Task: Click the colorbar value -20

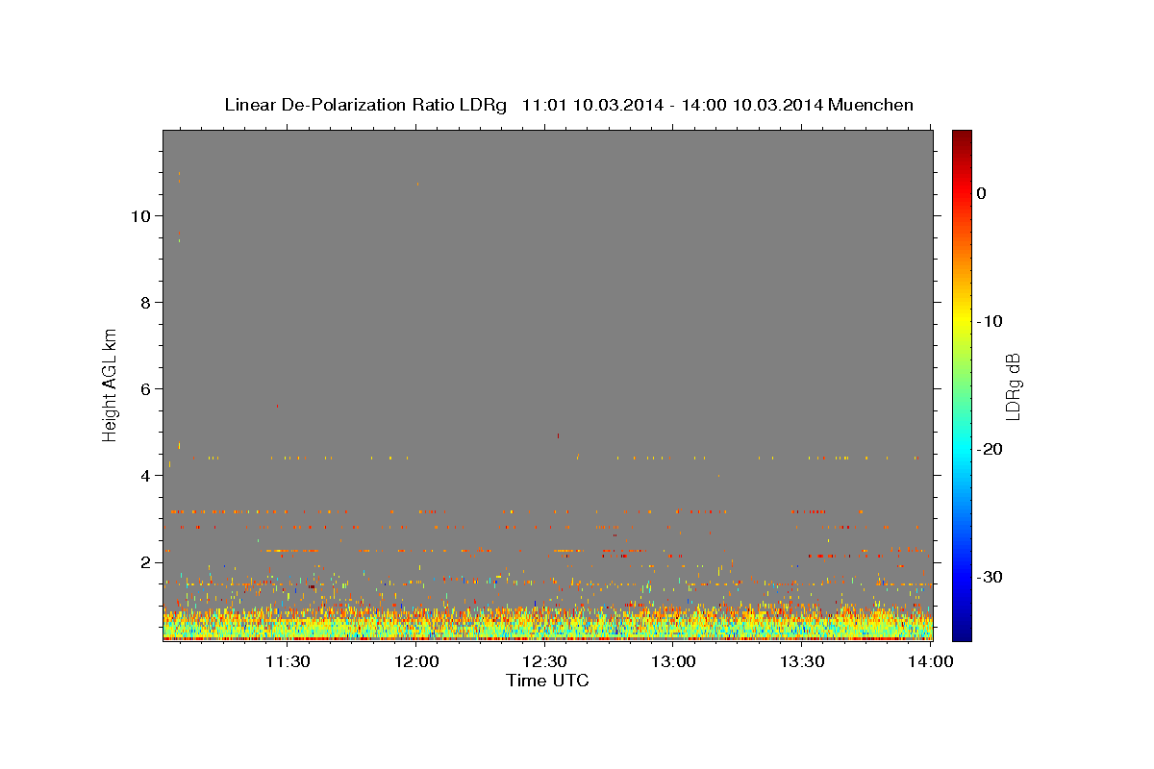Action: tap(991, 449)
